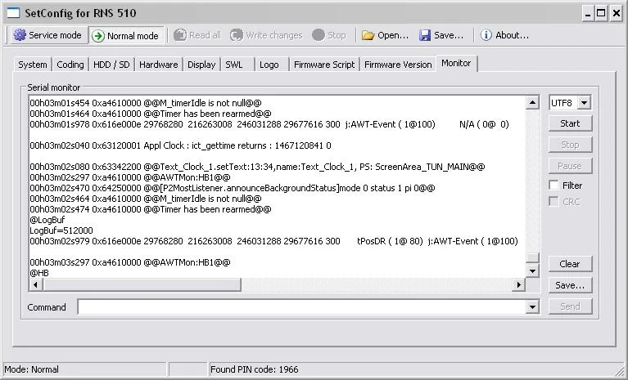Click the 'Appl Clock : ict_gettime' log line

point(180,145)
